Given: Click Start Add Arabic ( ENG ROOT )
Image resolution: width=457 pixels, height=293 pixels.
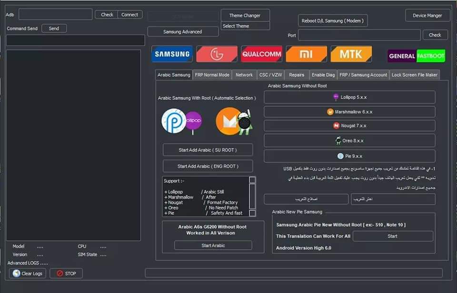Looking at the screenshot, I should click(208, 166).
